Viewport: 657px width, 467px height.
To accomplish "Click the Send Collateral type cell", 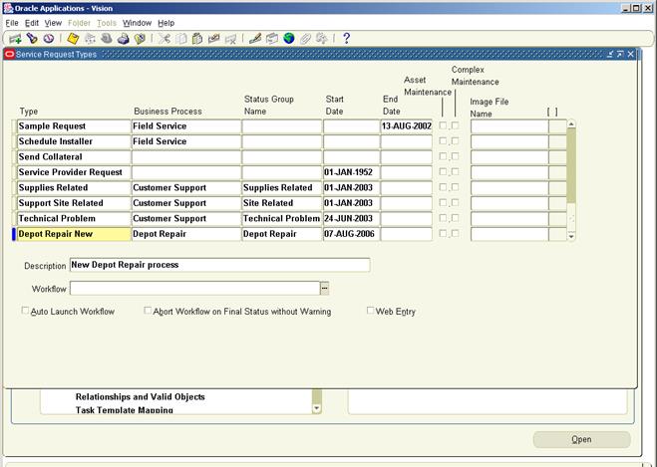I will (74, 157).
